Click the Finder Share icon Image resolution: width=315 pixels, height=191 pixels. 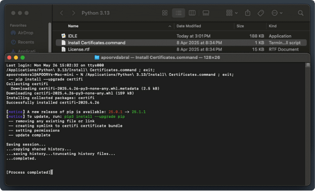(247, 13)
